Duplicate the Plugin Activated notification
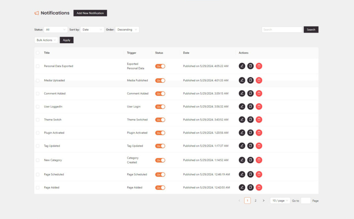 coord(250,132)
